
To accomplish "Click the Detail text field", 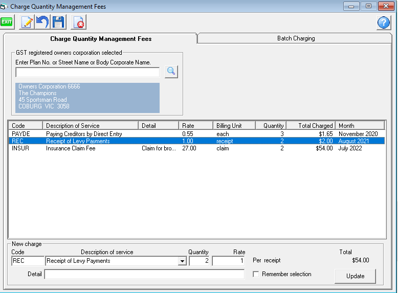I will [144, 274].
